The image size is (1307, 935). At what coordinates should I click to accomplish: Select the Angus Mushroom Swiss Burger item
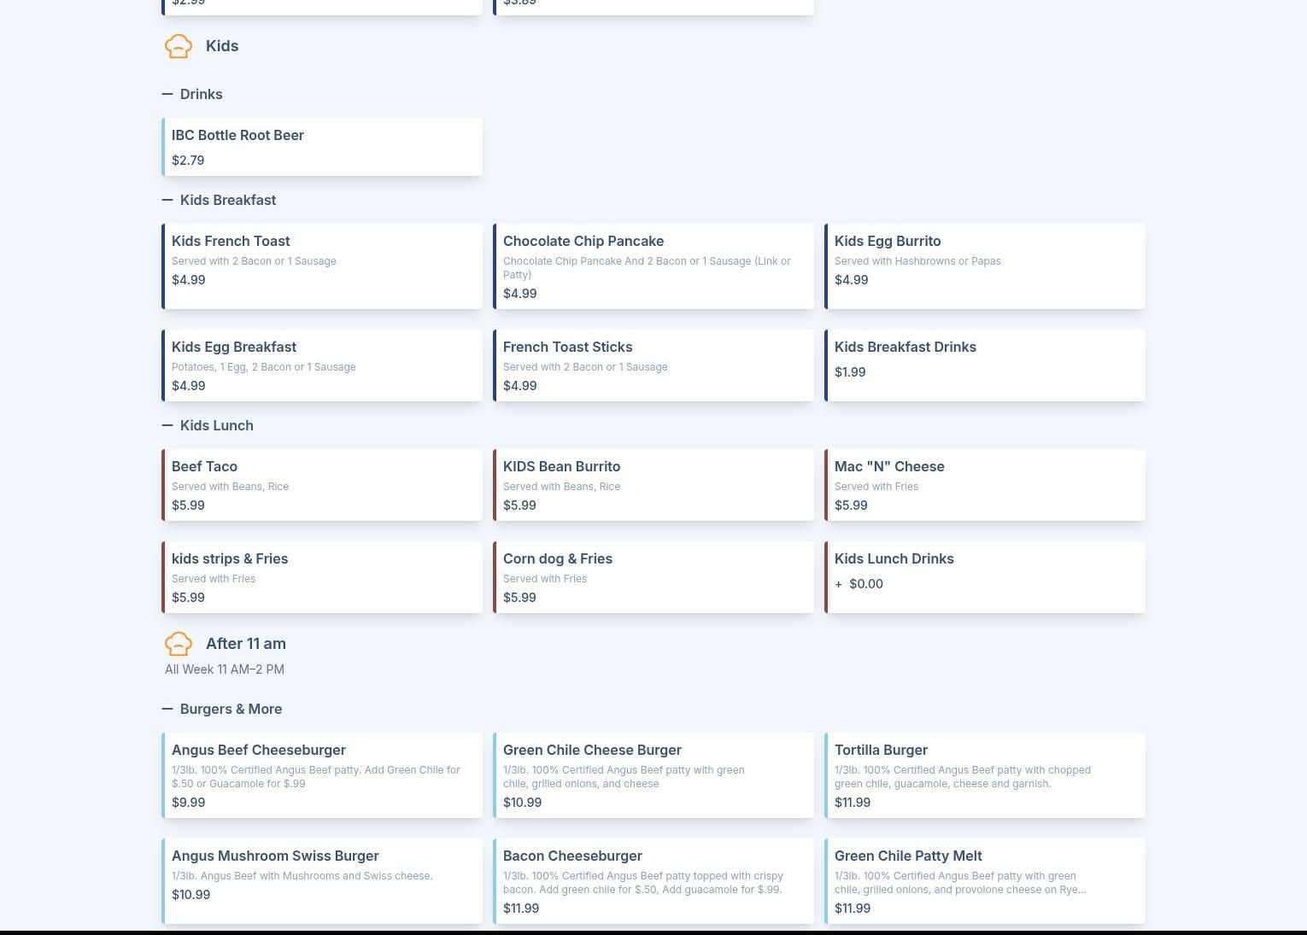pyautogui.click(x=322, y=881)
